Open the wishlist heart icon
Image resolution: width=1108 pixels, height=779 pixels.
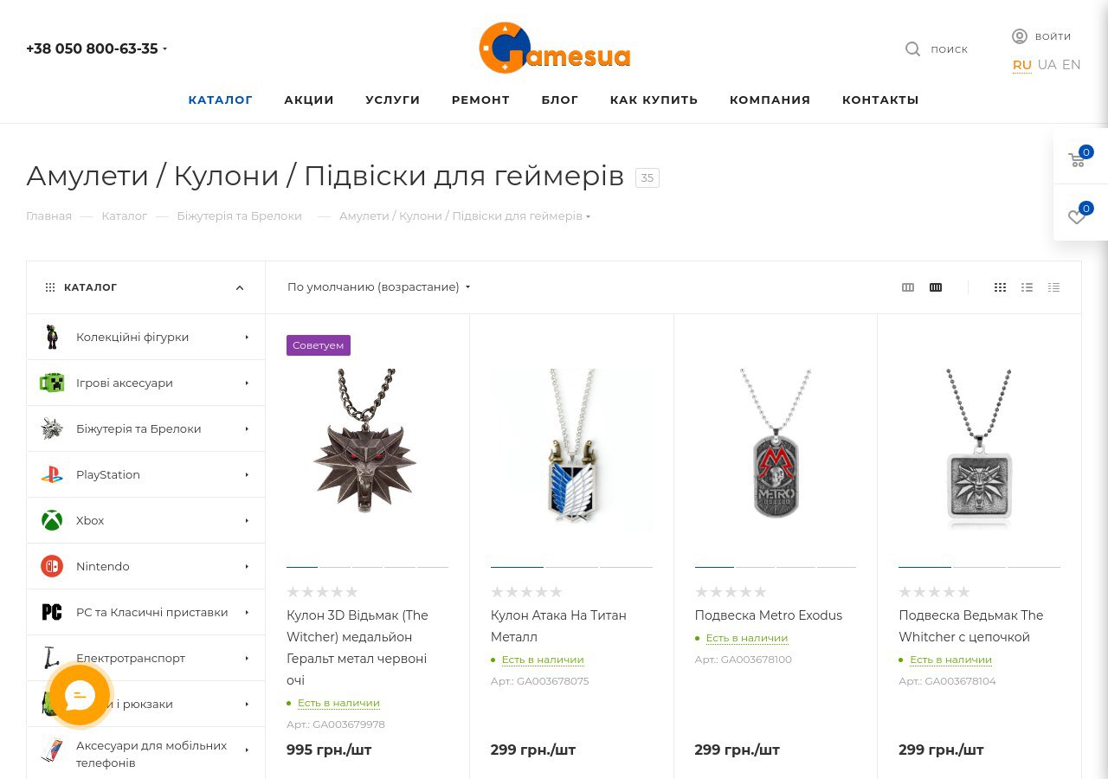click(x=1077, y=216)
